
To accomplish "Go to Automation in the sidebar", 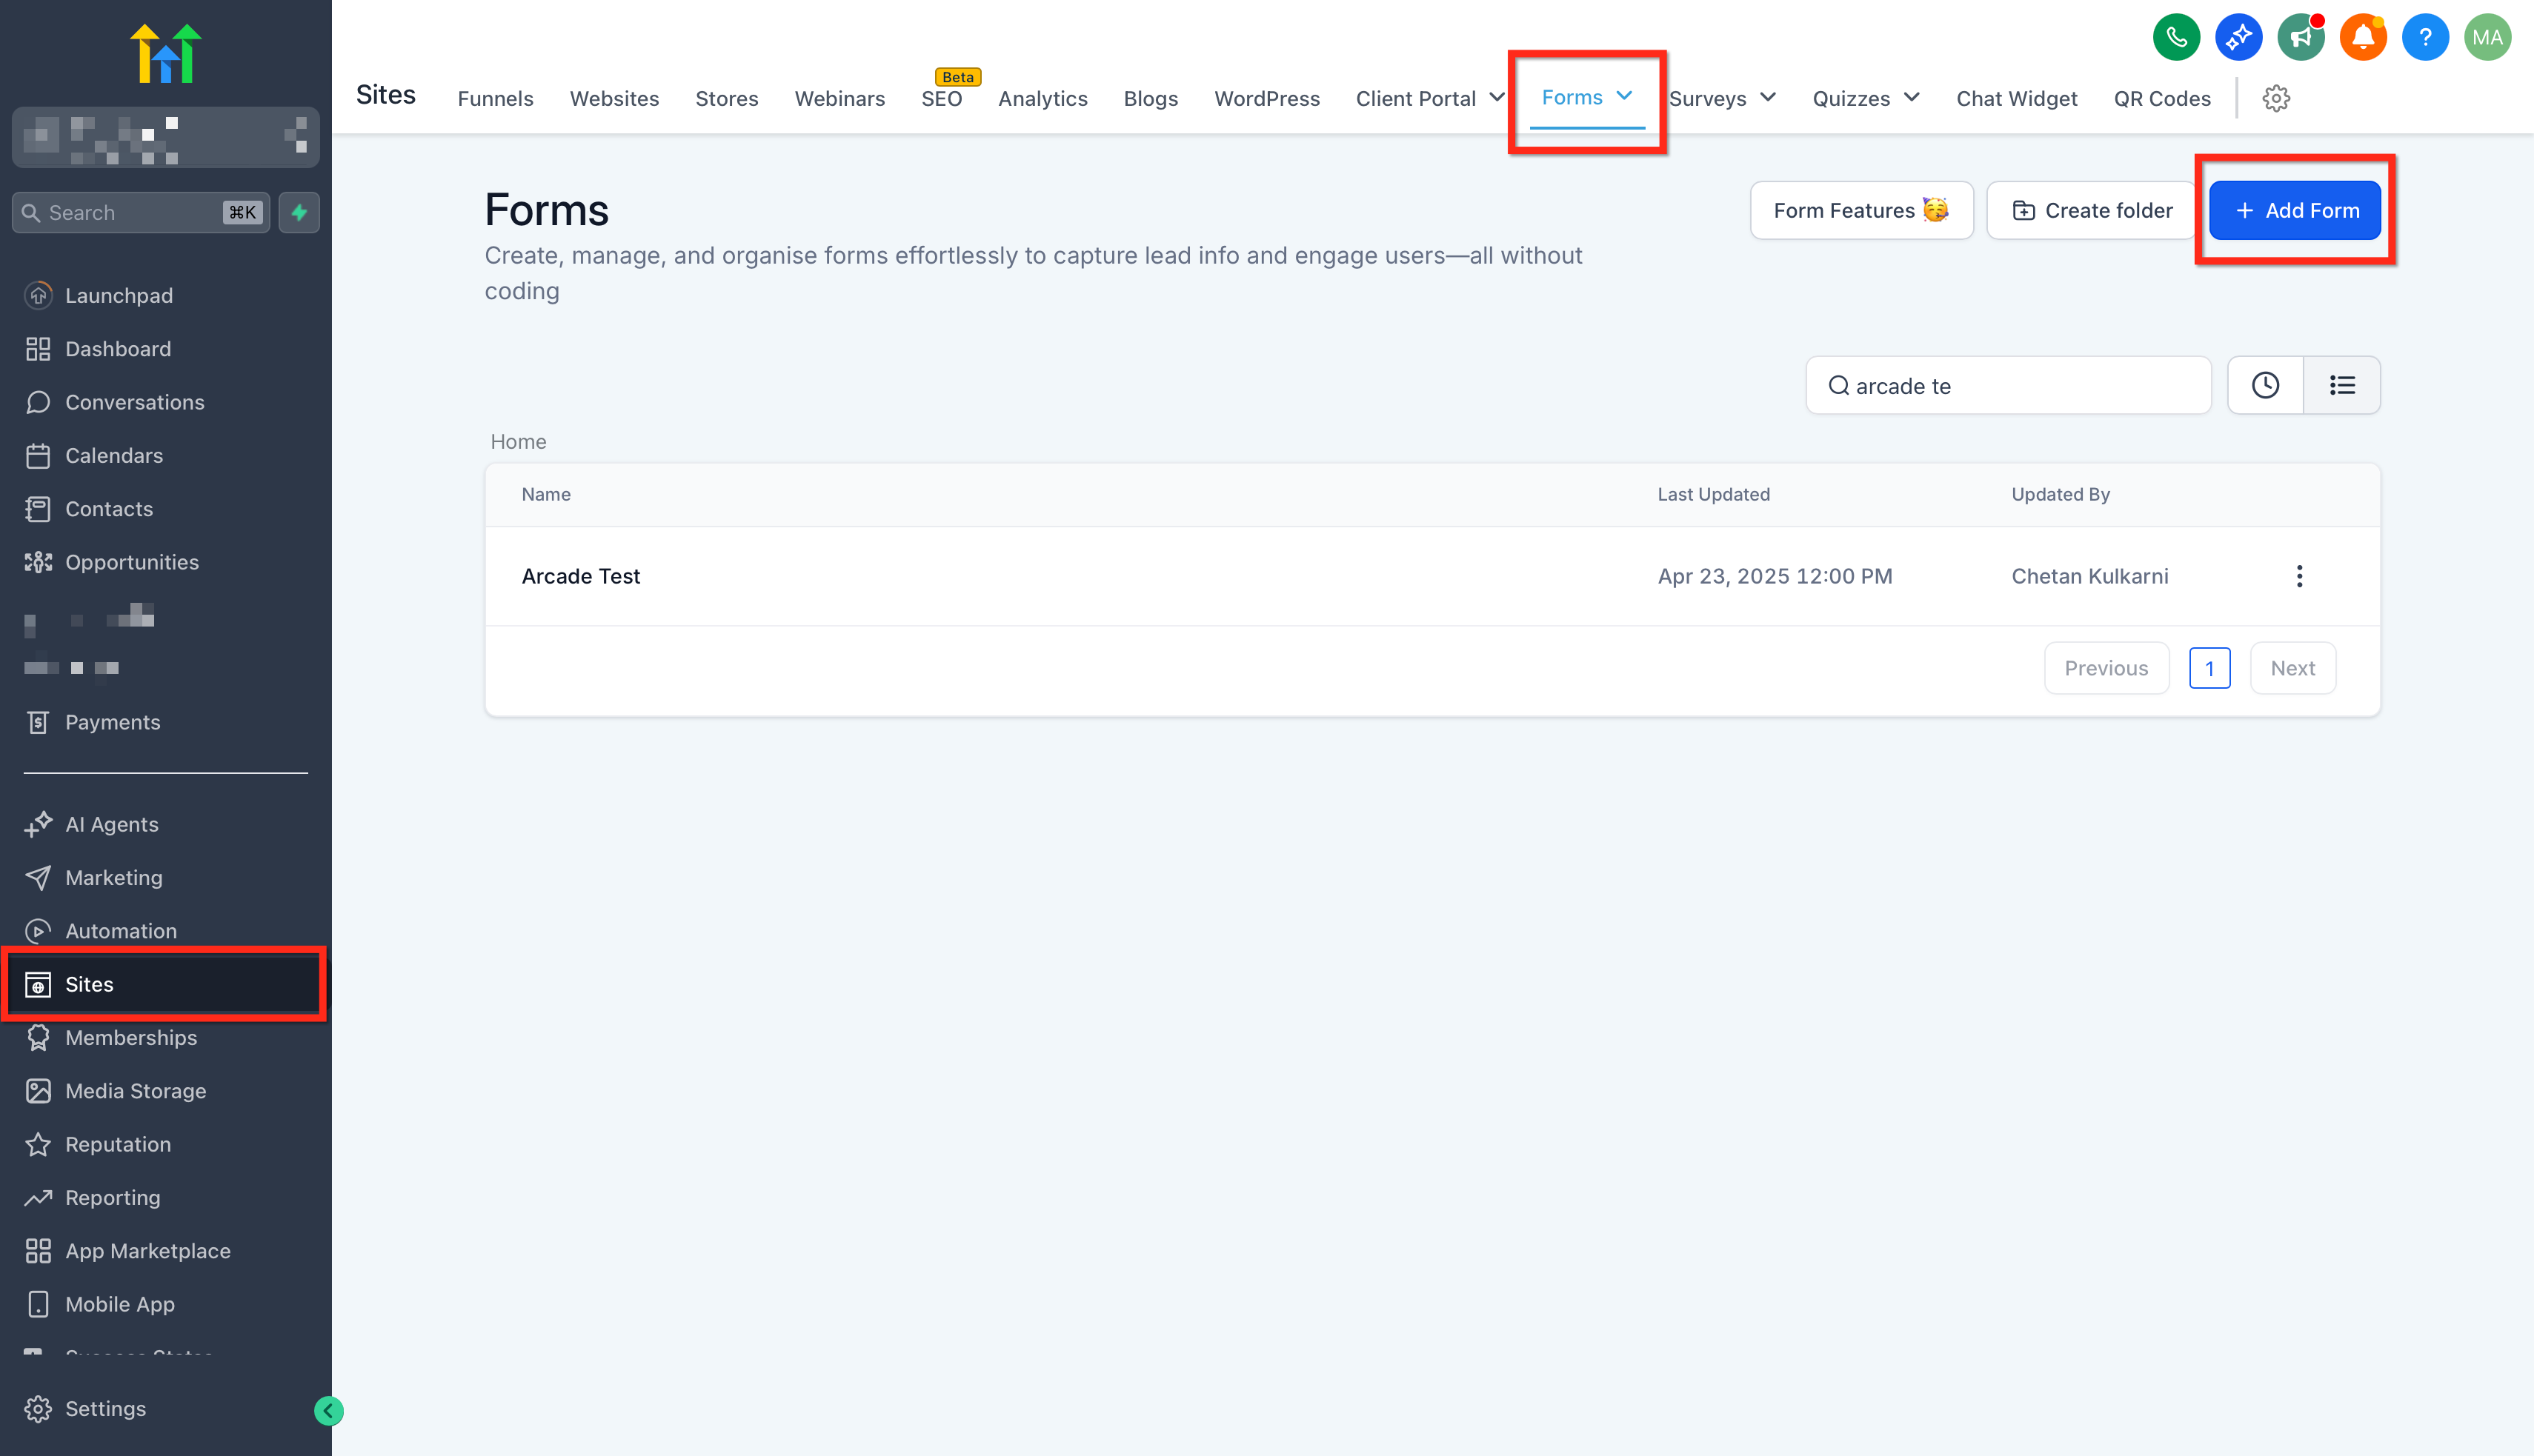I will tap(120, 931).
